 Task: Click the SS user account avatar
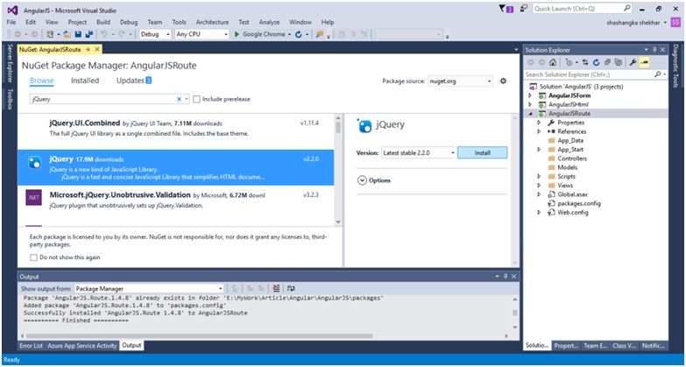point(675,22)
